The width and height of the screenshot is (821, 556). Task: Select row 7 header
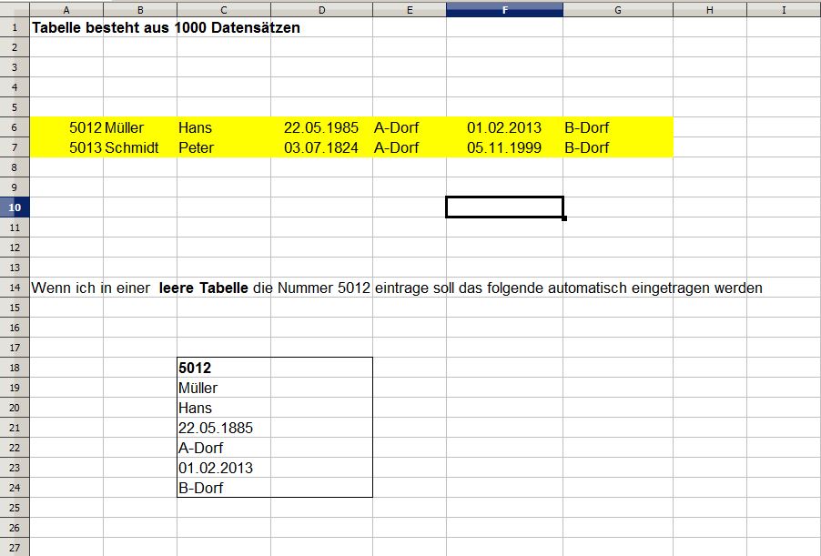15,147
